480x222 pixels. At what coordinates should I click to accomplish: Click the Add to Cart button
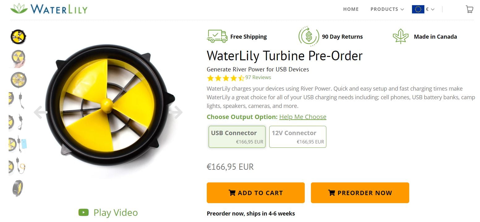click(256, 193)
